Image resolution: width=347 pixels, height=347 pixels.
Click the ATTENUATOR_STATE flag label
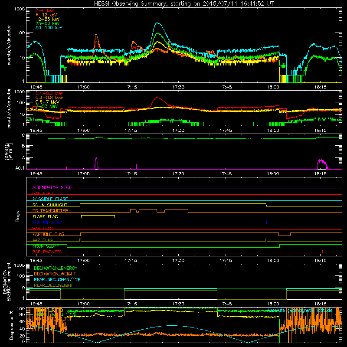point(52,187)
